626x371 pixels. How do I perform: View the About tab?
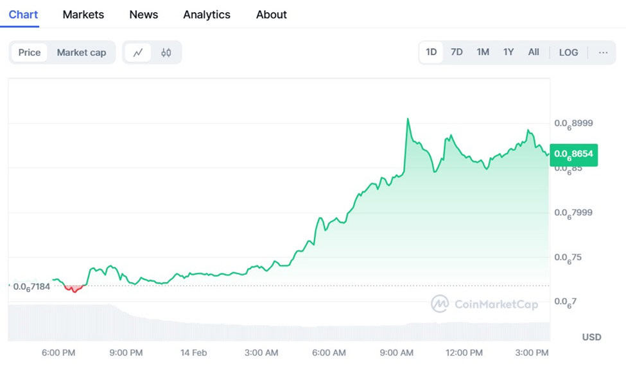(272, 15)
